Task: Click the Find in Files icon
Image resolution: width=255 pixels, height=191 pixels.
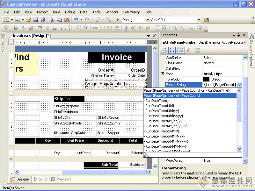Action: [x=207, y=20]
